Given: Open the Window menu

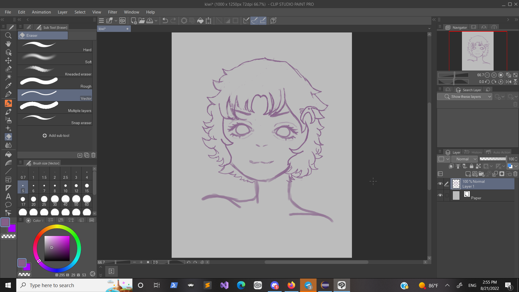Looking at the screenshot, I should 132,12.
